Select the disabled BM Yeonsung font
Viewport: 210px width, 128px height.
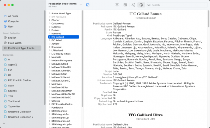(59, 17)
